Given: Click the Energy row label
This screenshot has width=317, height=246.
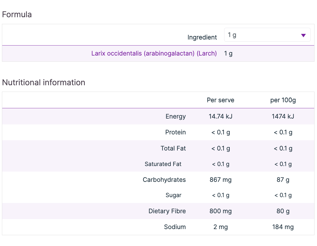Looking at the screenshot, I should [x=175, y=116].
